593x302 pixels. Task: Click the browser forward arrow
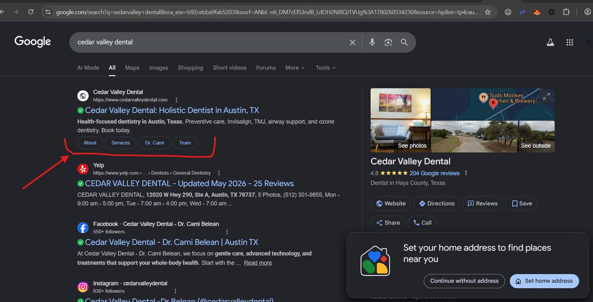(16, 12)
